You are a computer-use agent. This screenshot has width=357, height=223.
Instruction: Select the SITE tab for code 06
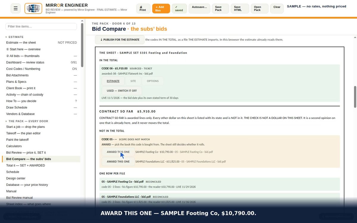coord(133,81)
